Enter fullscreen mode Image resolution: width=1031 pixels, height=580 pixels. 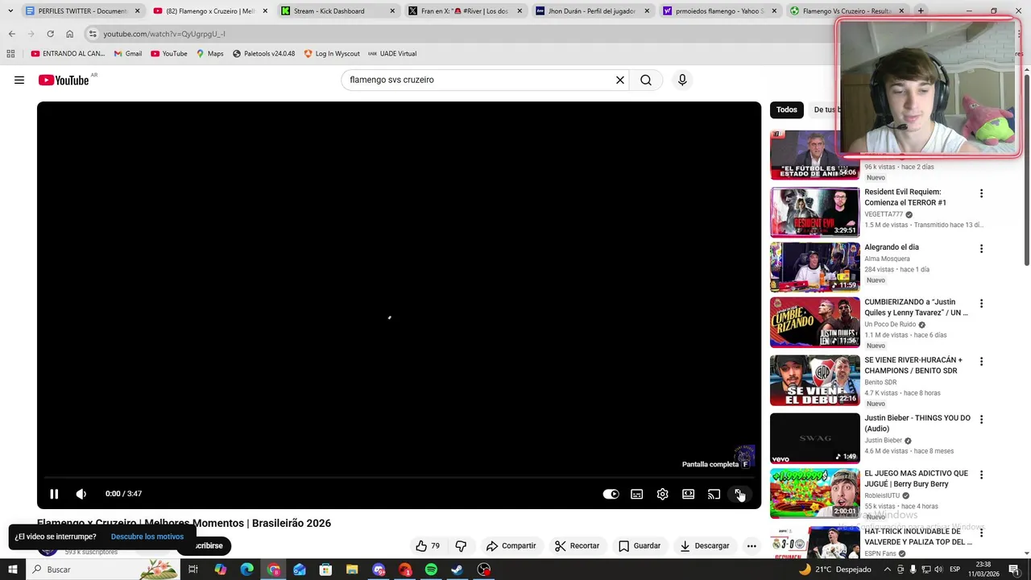click(x=739, y=494)
